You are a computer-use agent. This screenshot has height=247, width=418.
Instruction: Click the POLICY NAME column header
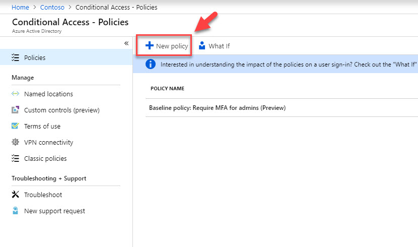[167, 88]
